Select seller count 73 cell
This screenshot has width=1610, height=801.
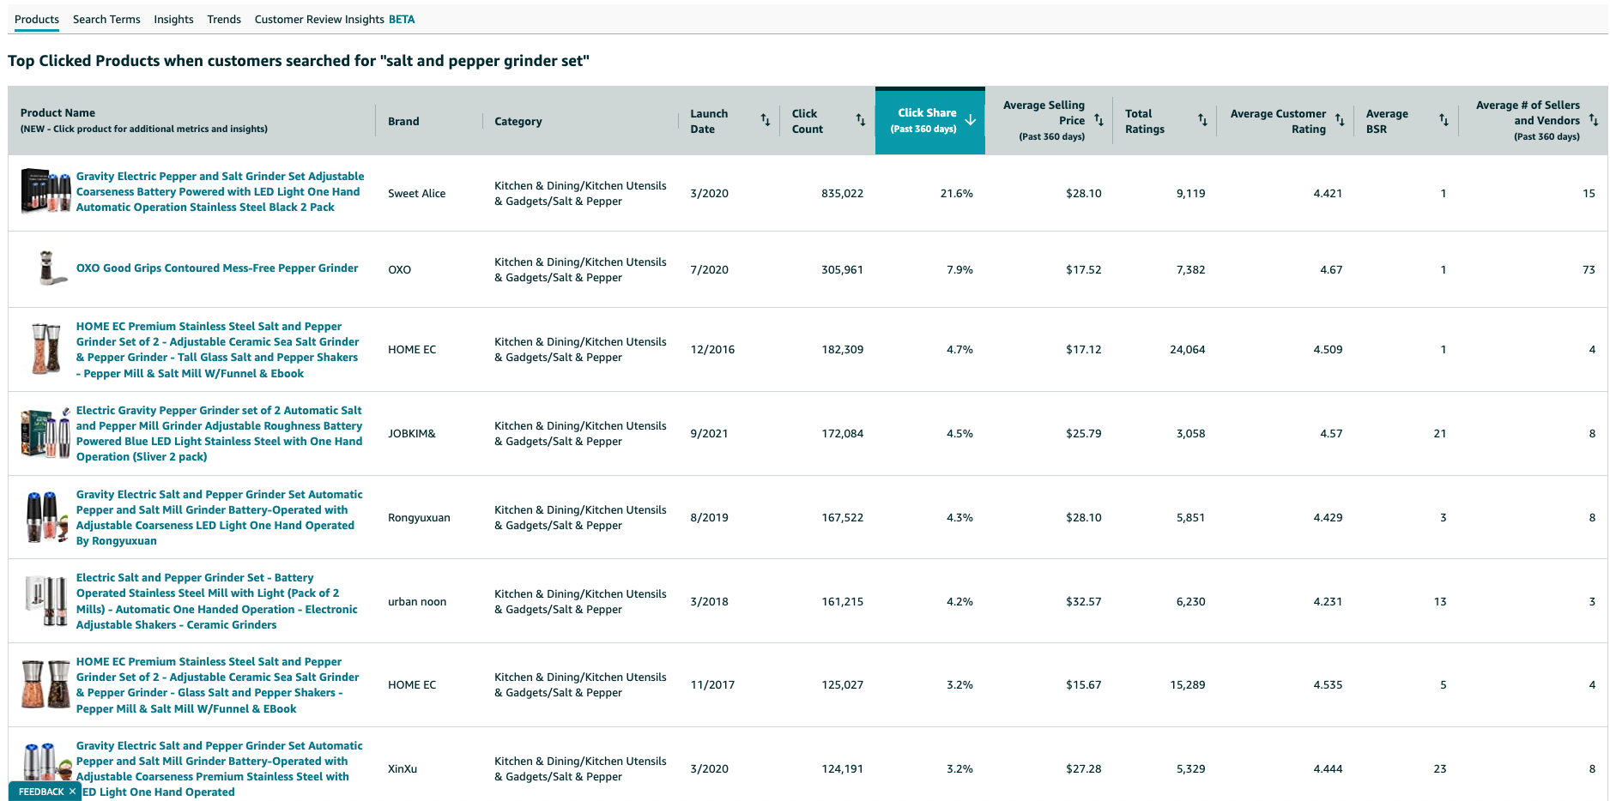tap(1589, 269)
